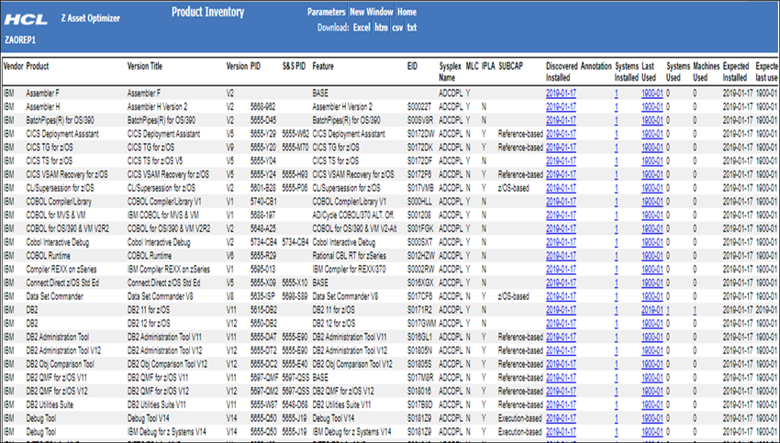Open Last Used 2019-01 link for DB2 11
Image resolution: width=780 pixels, height=443 pixels.
click(x=652, y=310)
